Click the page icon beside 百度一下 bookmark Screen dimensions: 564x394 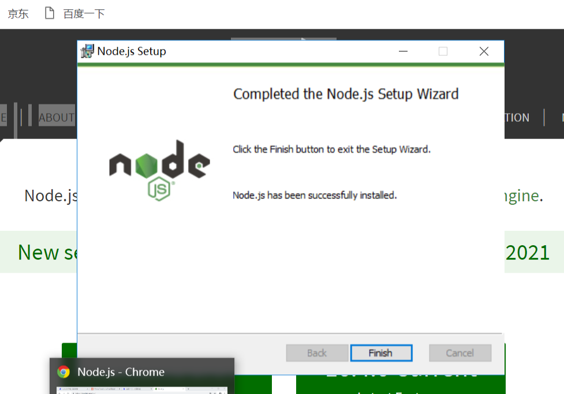pyautogui.click(x=49, y=13)
